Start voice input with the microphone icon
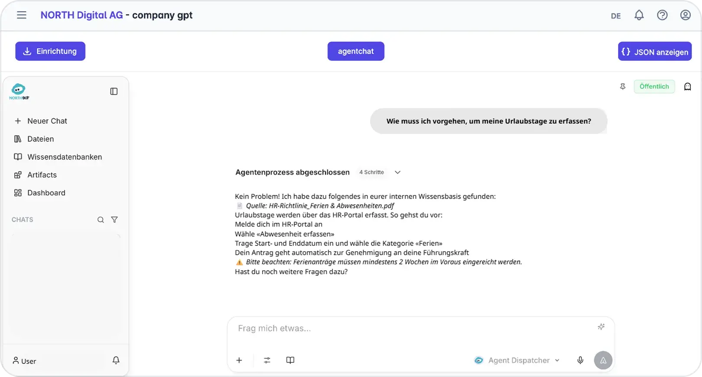Screen dimensions: 702x377 (580, 360)
